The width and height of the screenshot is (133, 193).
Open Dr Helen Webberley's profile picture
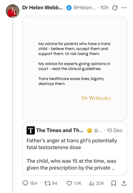(x=13, y=11)
